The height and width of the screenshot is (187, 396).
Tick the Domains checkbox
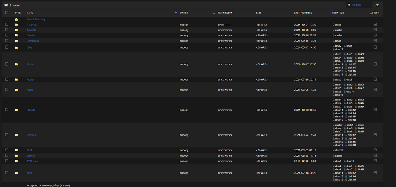coord(7,35)
